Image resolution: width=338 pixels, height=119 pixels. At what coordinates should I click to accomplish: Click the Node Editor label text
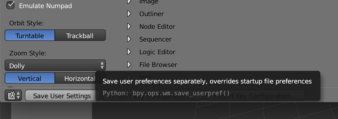[x=157, y=27]
